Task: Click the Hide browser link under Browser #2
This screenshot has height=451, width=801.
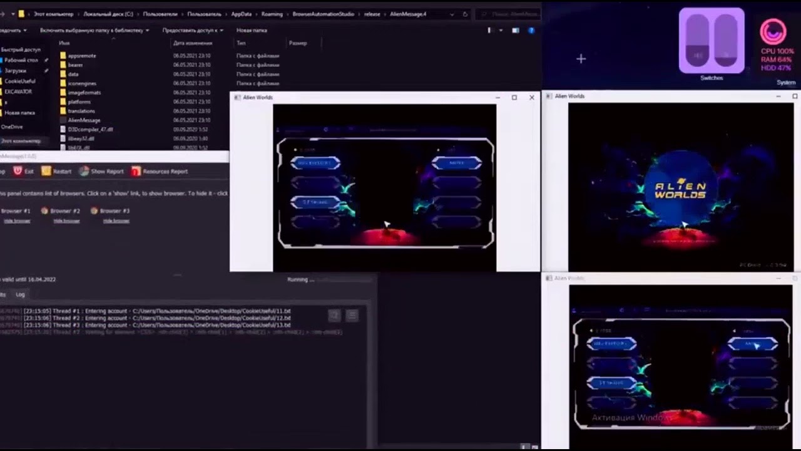Action: pyautogui.click(x=66, y=220)
